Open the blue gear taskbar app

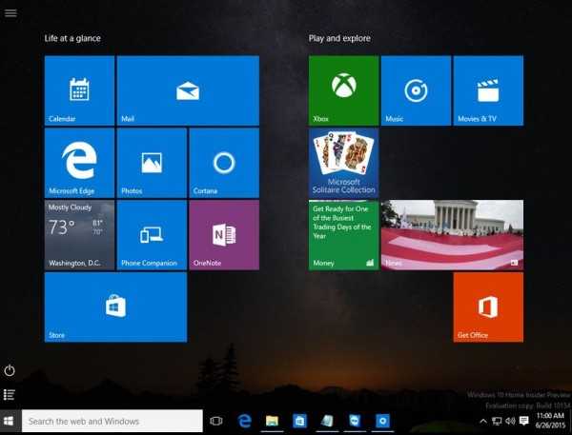[382, 421]
